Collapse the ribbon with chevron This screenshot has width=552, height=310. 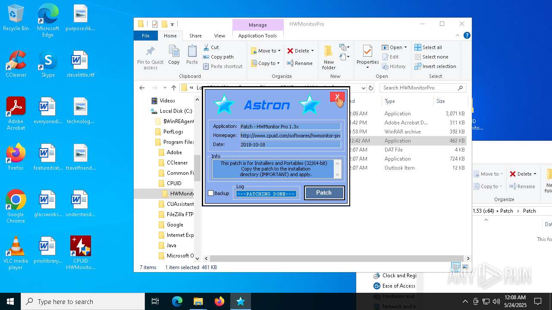458,36
